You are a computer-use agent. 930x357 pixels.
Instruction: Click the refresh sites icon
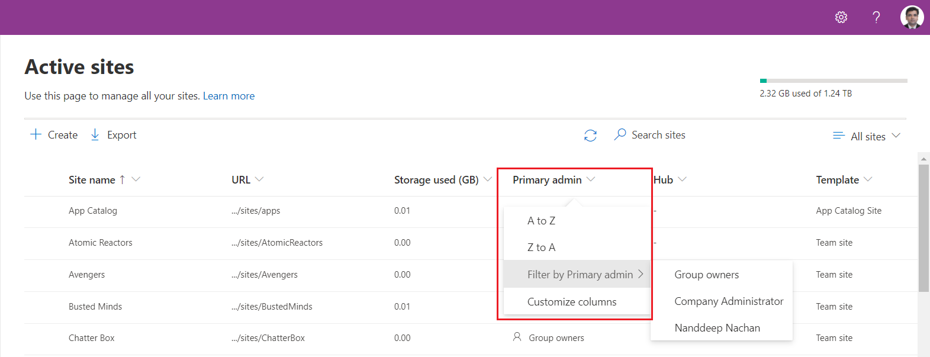[590, 136]
